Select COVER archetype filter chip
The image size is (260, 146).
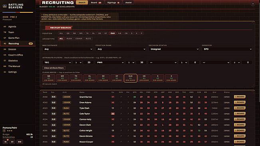coord(79,39)
